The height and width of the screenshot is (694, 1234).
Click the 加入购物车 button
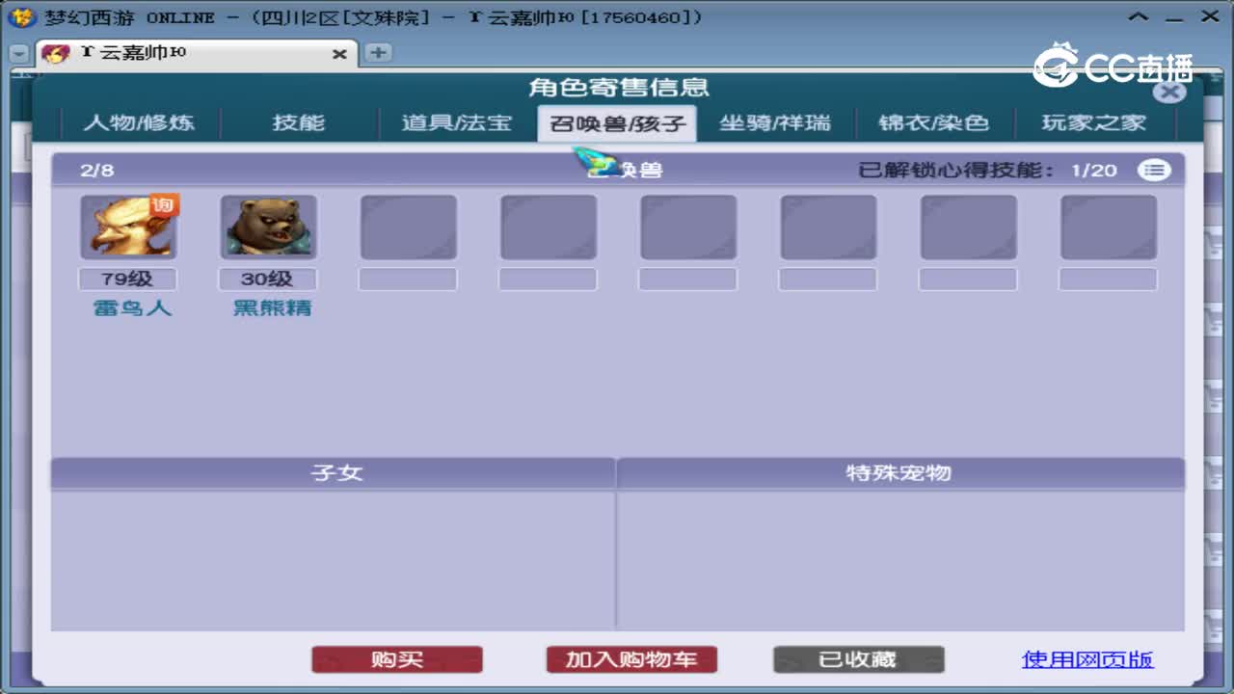pyautogui.click(x=631, y=660)
